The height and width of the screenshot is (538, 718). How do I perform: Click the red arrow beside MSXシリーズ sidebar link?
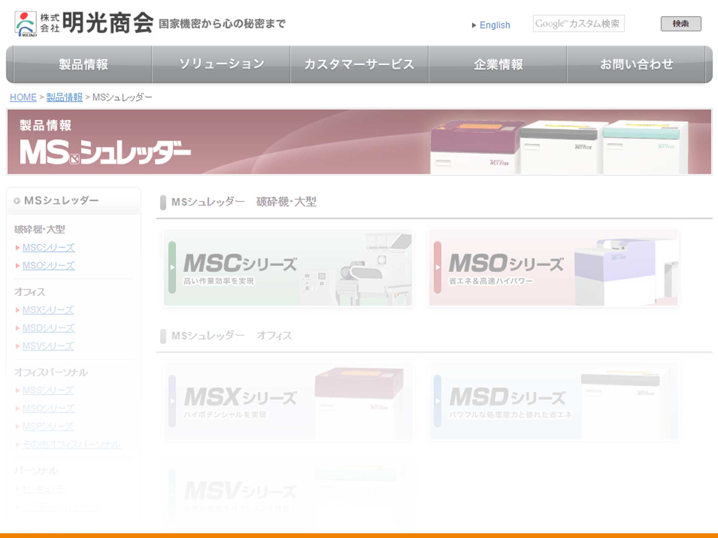tap(17, 310)
